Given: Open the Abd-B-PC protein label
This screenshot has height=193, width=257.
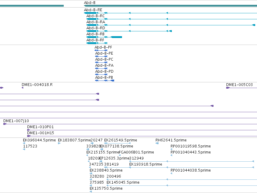Looking at the screenshot, I should pos(104,59).
